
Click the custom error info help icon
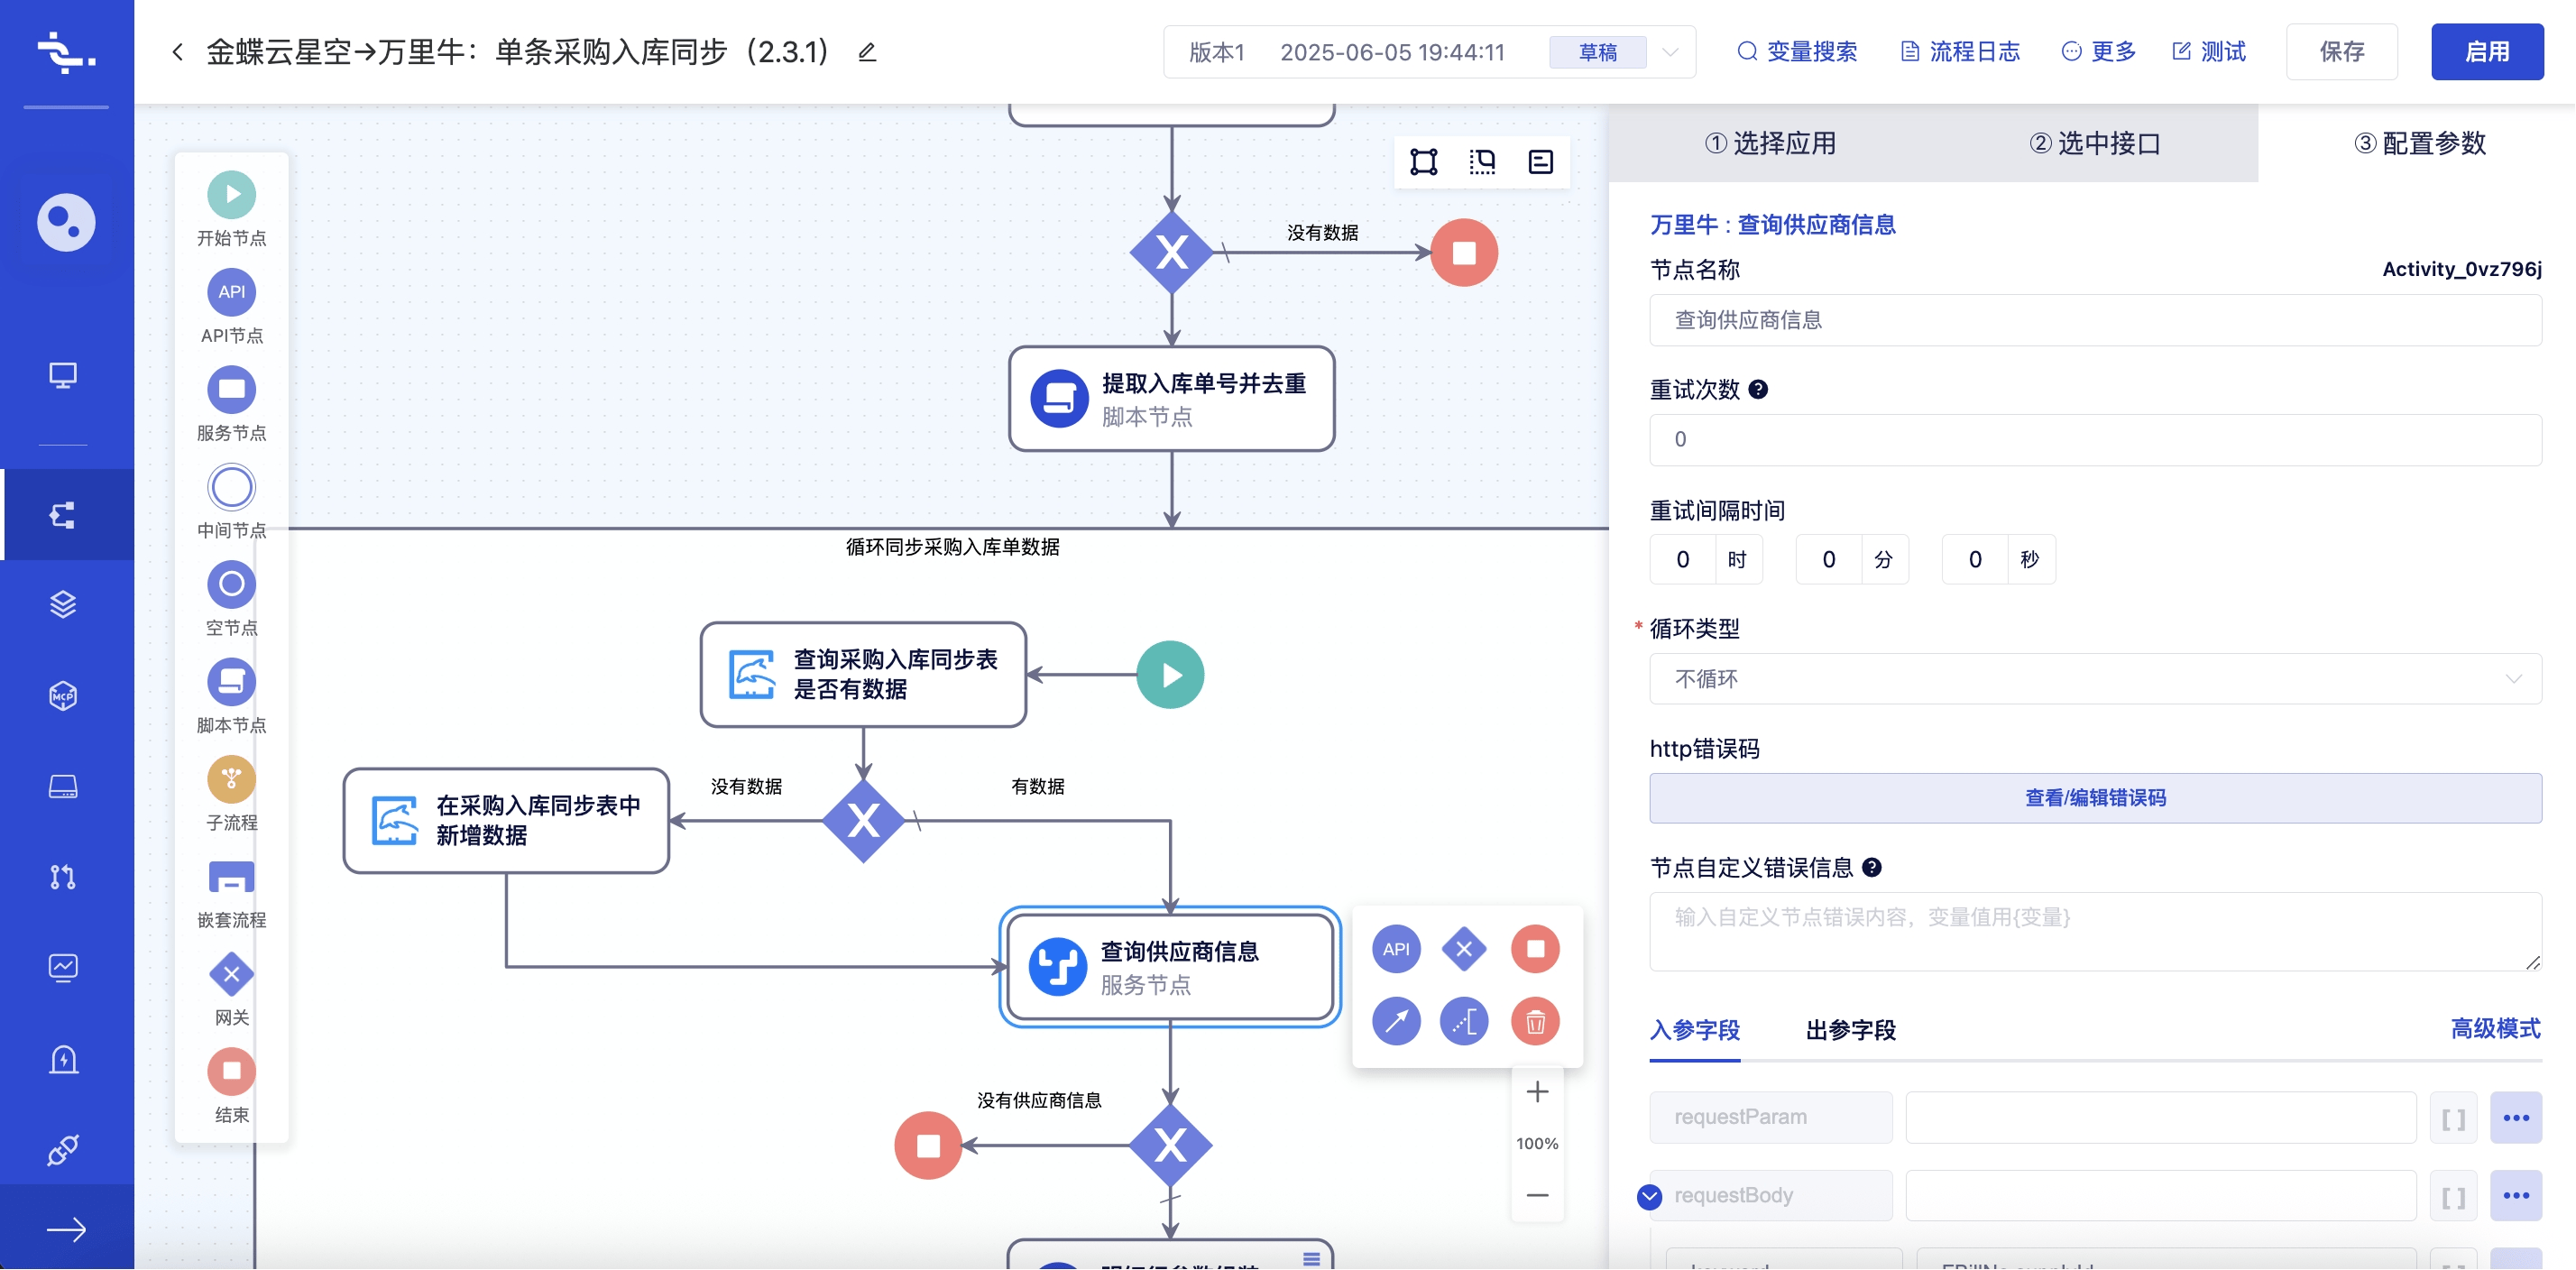click(x=1872, y=867)
